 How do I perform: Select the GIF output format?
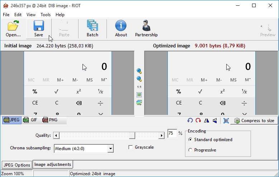[30, 120]
